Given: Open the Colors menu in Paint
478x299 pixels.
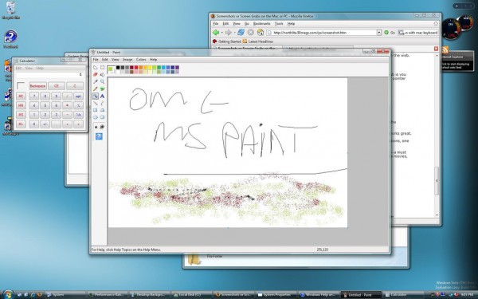Looking at the screenshot, I should click(x=141, y=60).
